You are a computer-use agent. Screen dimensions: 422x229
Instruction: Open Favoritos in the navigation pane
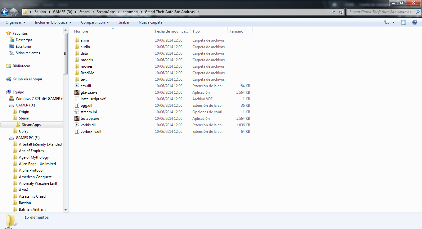tap(20, 34)
